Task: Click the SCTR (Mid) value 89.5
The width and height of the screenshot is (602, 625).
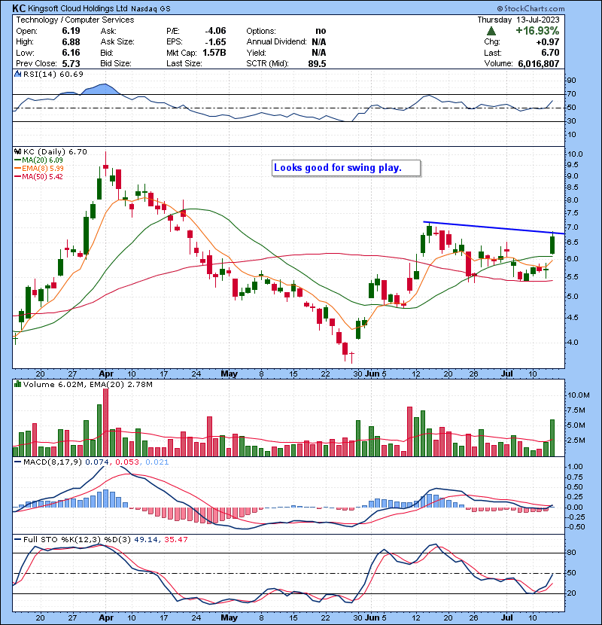Action: pyautogui.click(x=317, y=63)
